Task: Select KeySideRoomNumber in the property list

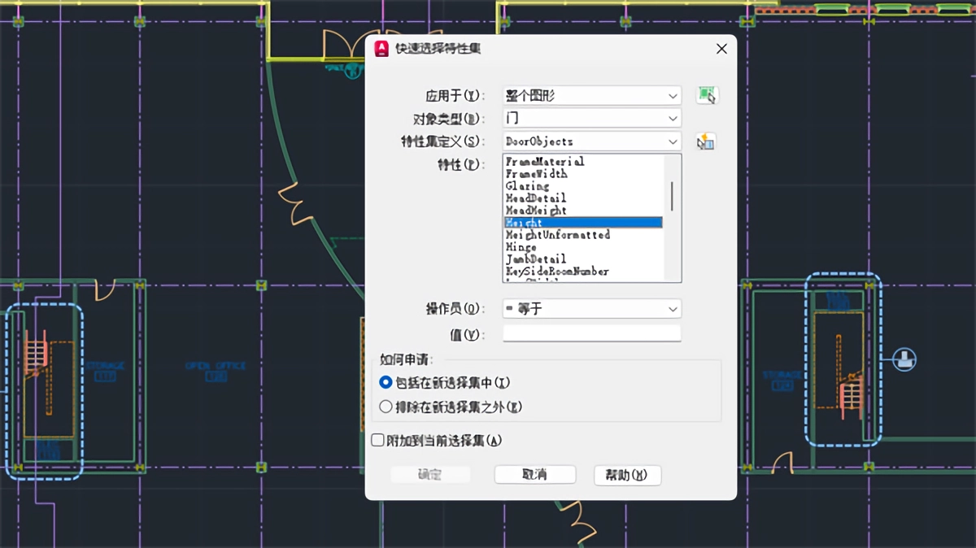Action: coord(569,271)
